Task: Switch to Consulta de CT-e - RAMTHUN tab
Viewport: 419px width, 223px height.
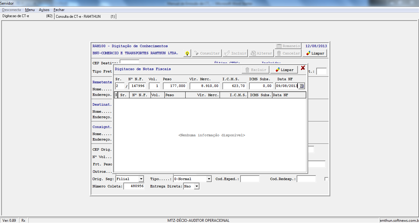Action: tap(85, 17)
